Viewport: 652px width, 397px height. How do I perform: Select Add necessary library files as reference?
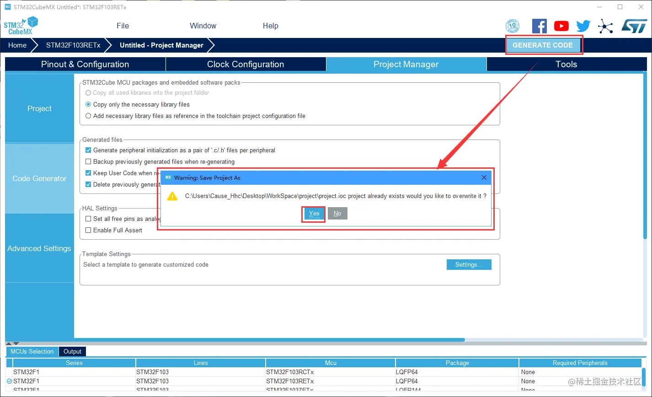(x=88, y=116)
